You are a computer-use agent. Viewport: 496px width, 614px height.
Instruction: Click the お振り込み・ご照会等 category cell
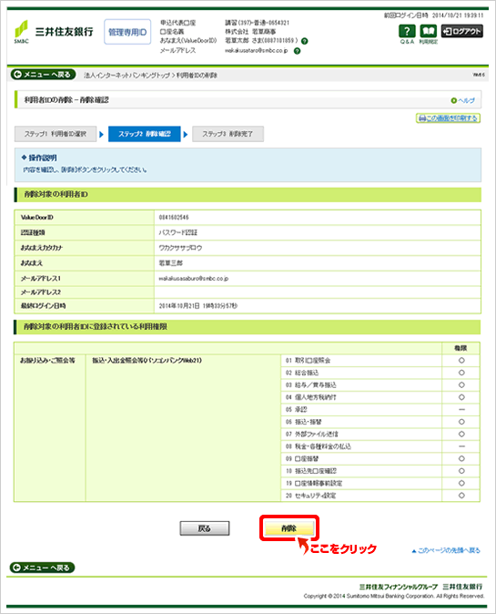click(50, 428)
